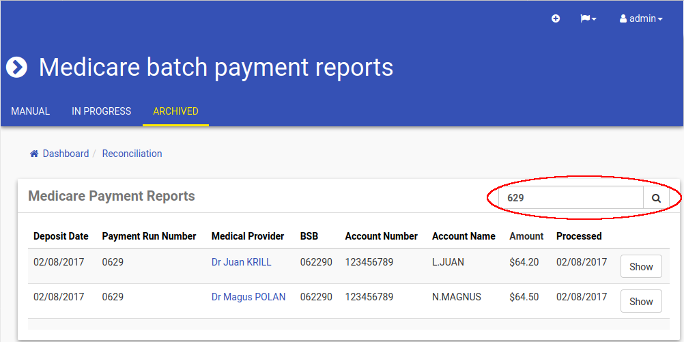The width and height of the screenshot is (684, 342).
Task: Click Show button for N.MAGNUS row
Action: click(641, 302)
